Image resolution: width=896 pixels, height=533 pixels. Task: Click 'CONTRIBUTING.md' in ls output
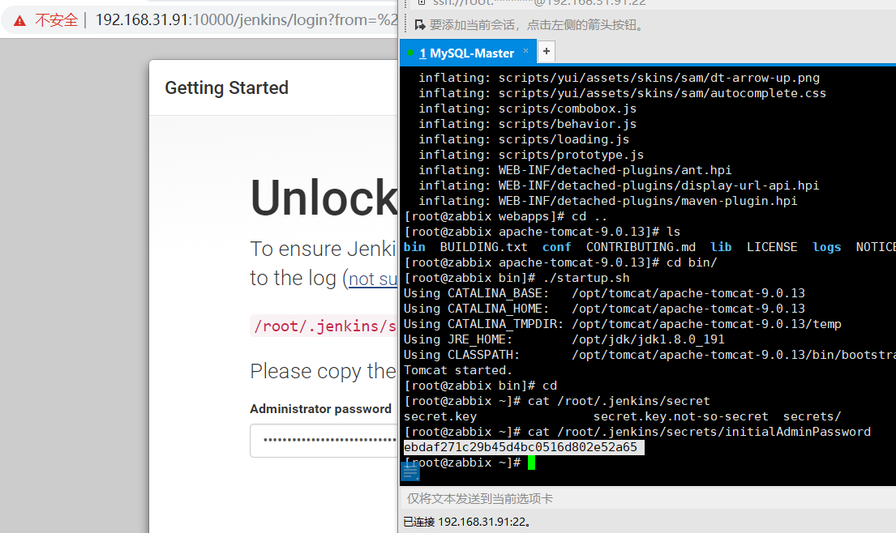[641, 247]
